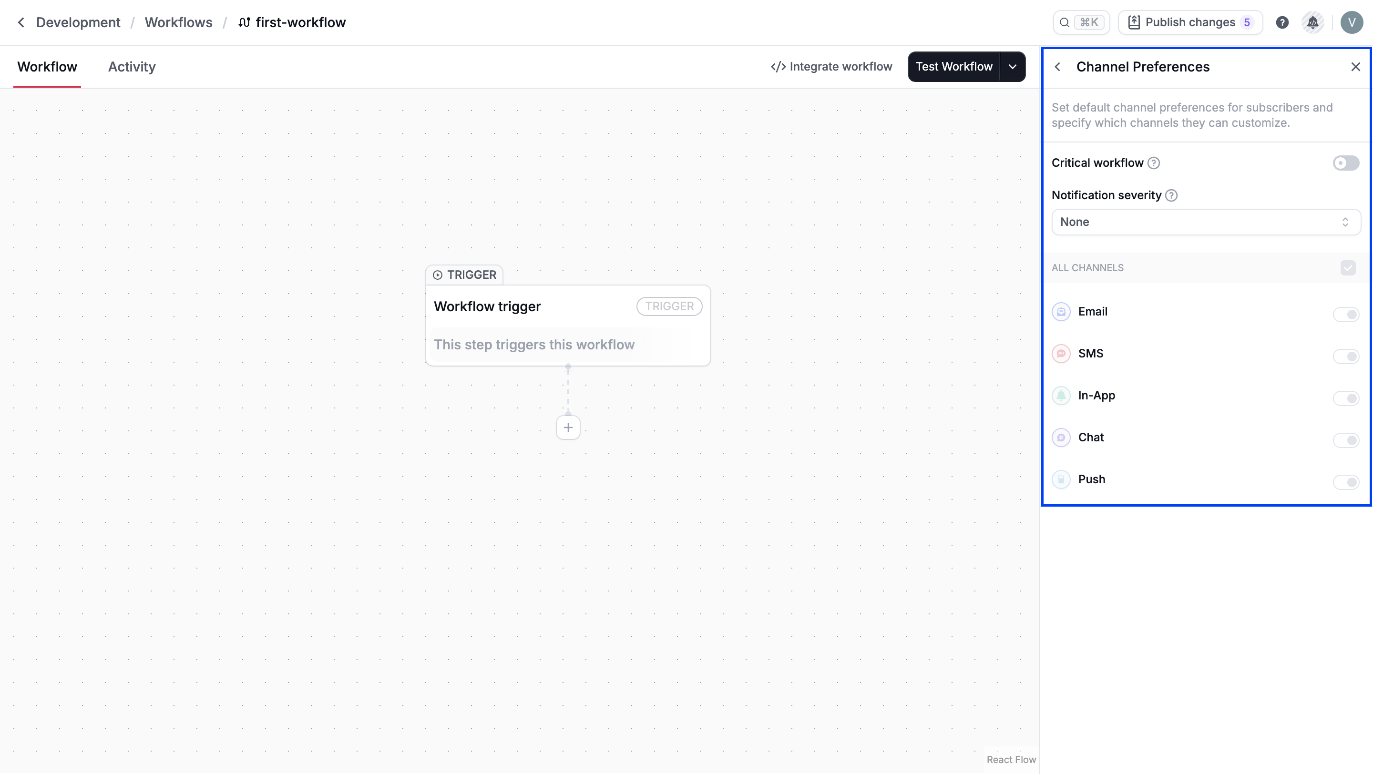Open help via question mark icon

pyautogui.click(x=1282, y=22)
